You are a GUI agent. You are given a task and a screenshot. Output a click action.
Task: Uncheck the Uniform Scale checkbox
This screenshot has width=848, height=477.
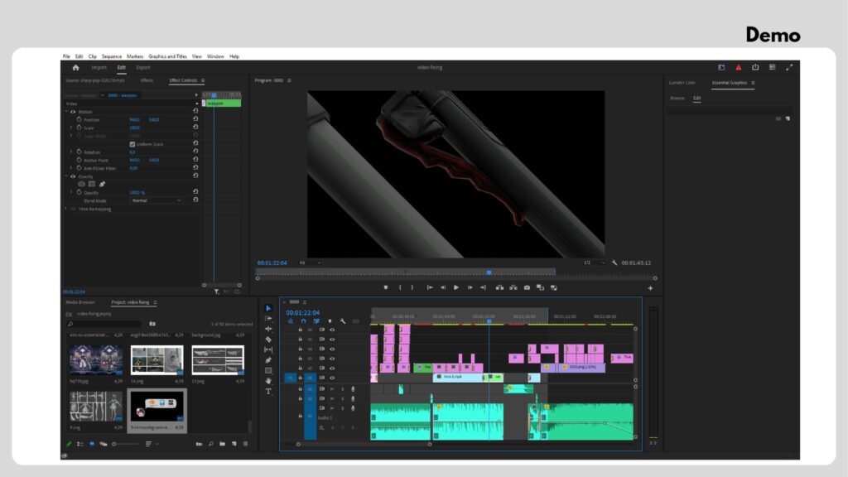pos(132,144)
